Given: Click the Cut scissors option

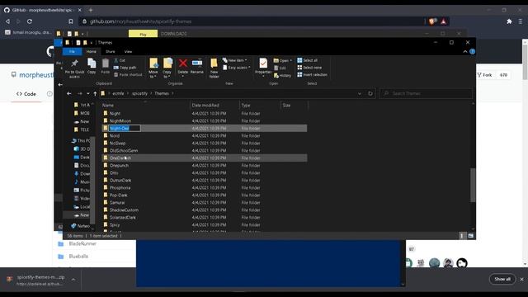Looking at the screenshot, I should click(x=120, y=60).
